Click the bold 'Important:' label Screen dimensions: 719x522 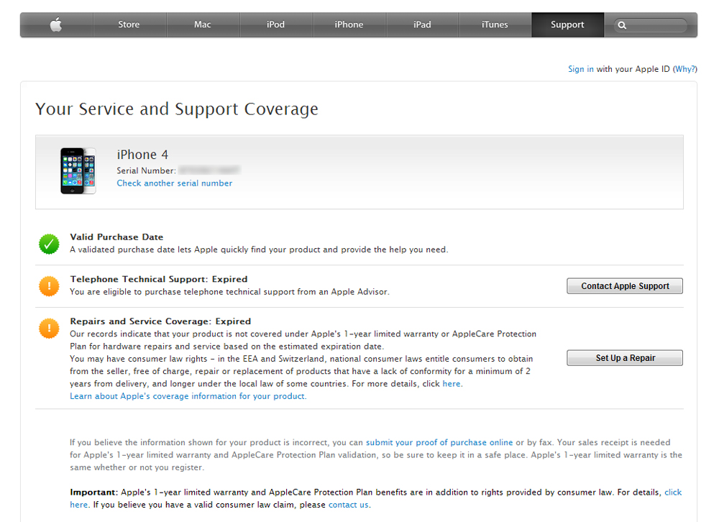point(94,493)
